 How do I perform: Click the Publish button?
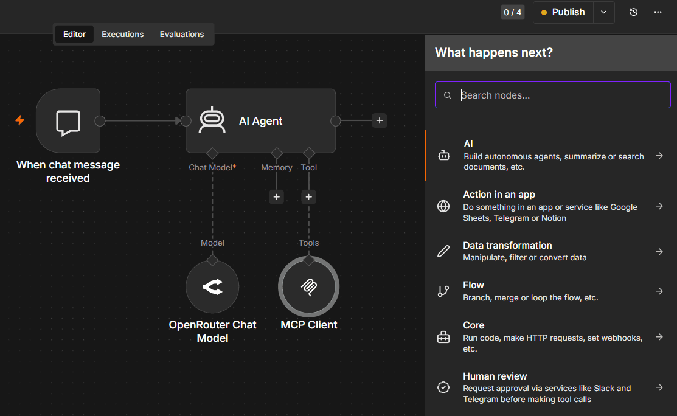[x=563, y=12]
